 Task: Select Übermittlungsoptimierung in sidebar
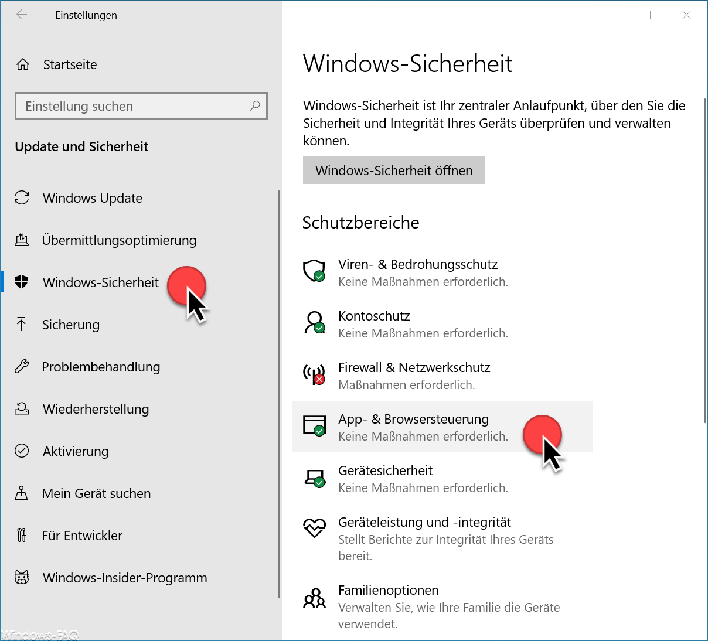click(x=119, y=240)
